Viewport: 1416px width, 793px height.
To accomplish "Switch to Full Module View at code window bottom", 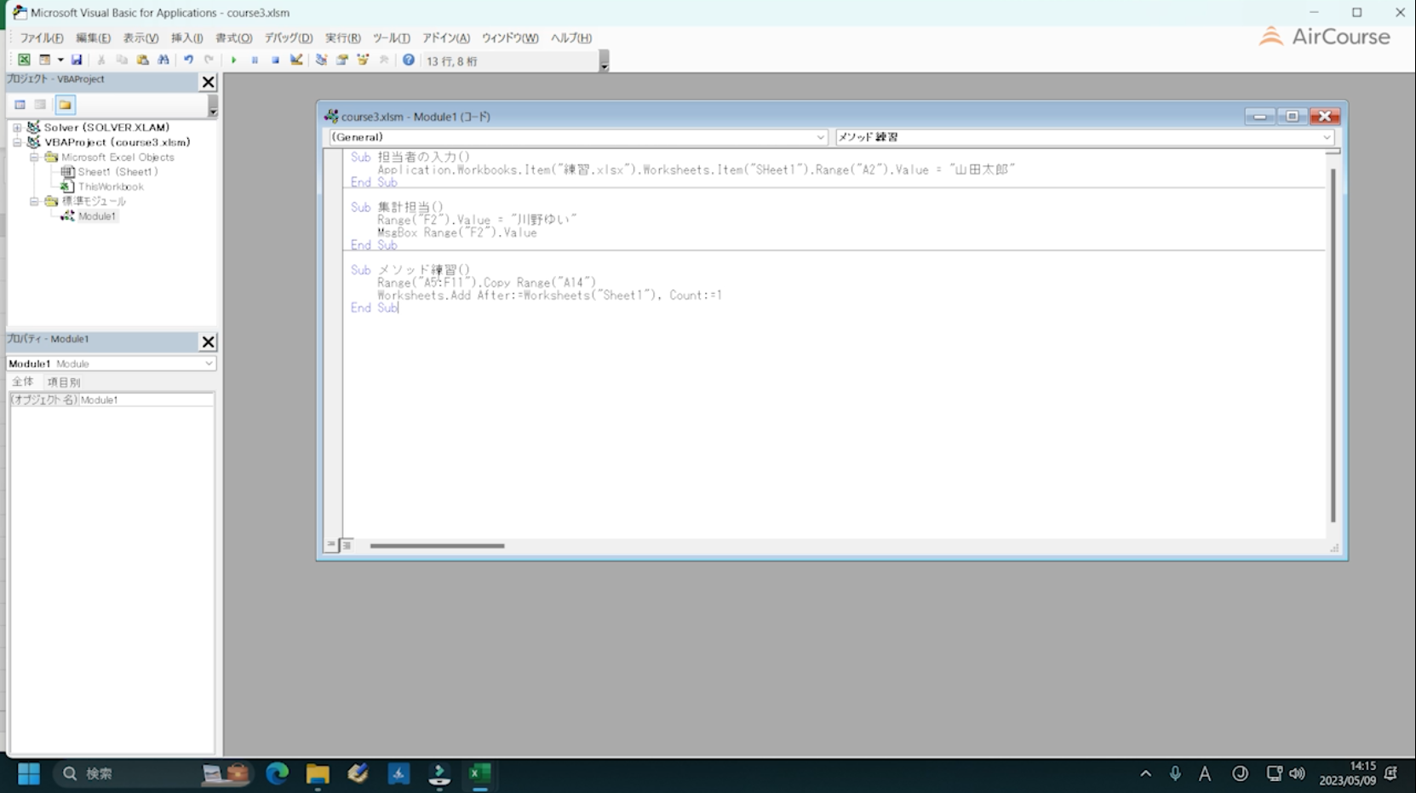I will [x=347, y=545].
